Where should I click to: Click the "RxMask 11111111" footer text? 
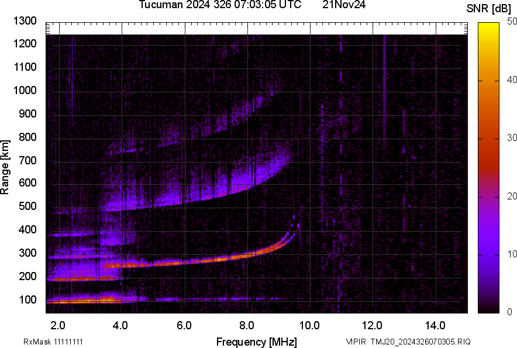[53, 342]
